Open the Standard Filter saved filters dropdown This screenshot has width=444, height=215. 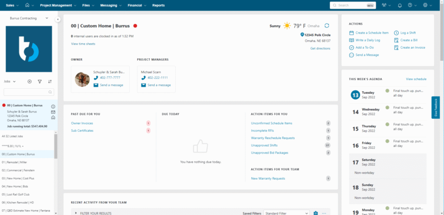tap(287, 213)
